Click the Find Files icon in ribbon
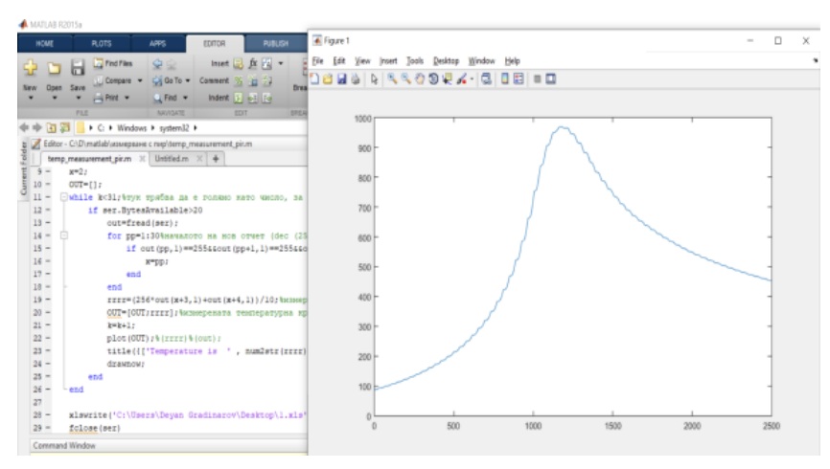 [x=100, y=65]
